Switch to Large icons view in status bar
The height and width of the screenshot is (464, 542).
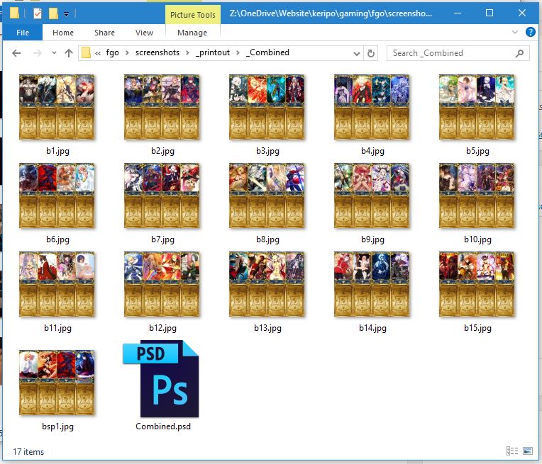528,451
